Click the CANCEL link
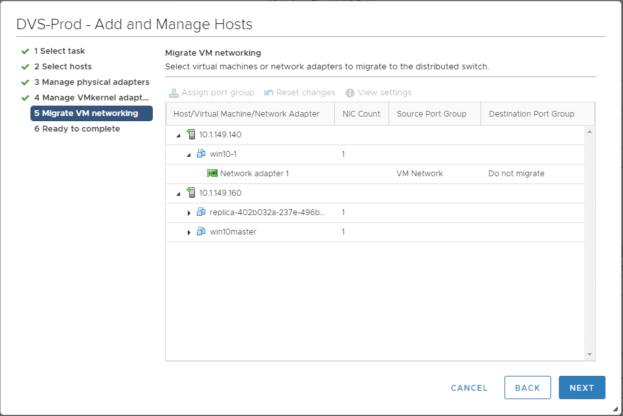623x416 pixels. pos(469,387)
